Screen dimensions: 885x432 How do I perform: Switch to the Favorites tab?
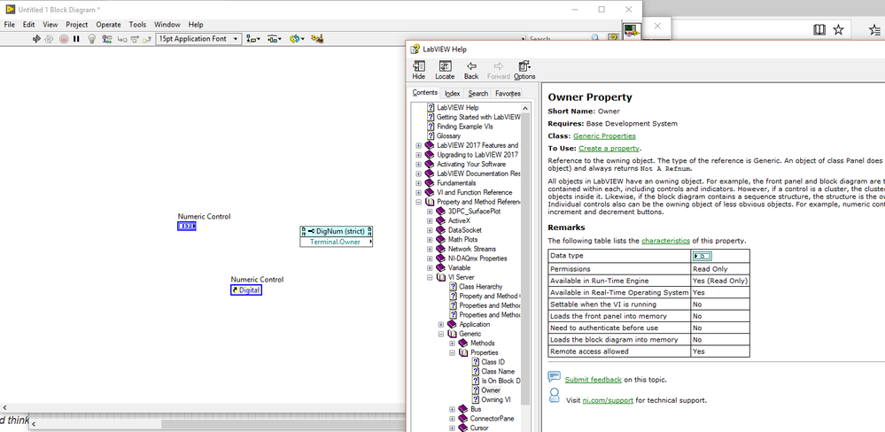(x=508, y=94)
